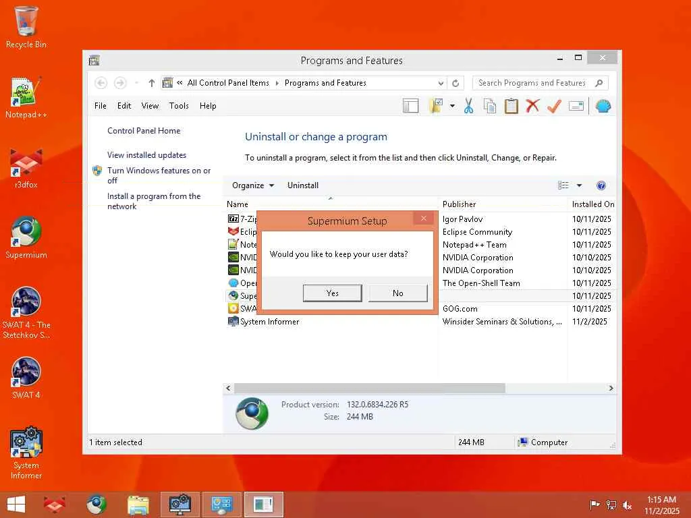Refresh the Programs and Features list
Image resolution: width=691 pixels, height=518 pixels.
455,83
